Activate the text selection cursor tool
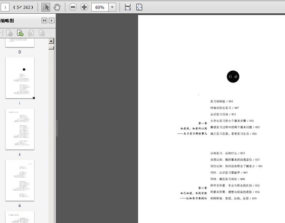The height and width of the screenshot is (223, 285). [46, 7]
